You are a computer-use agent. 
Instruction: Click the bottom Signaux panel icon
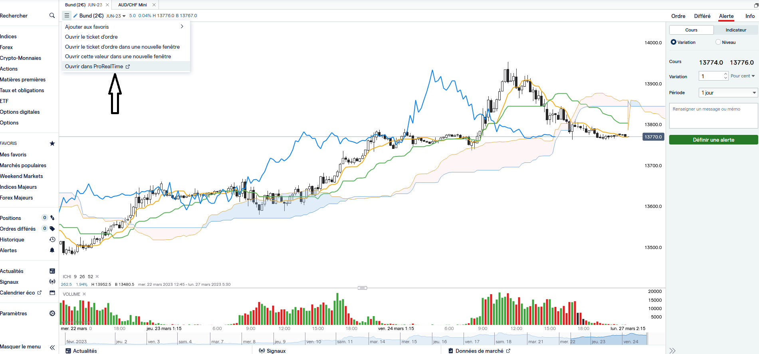262,351
